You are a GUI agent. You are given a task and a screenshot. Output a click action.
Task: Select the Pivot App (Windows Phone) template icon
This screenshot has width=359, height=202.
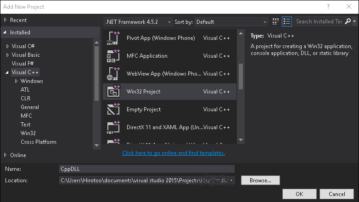113,38
